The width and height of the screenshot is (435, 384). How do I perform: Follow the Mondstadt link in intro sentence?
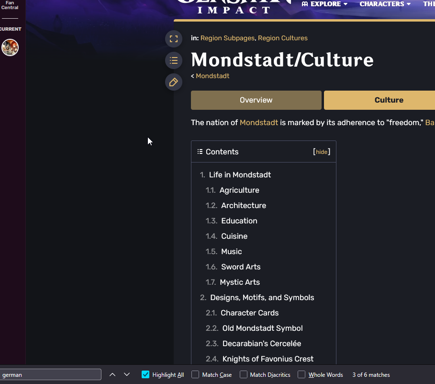click(259, 123)
